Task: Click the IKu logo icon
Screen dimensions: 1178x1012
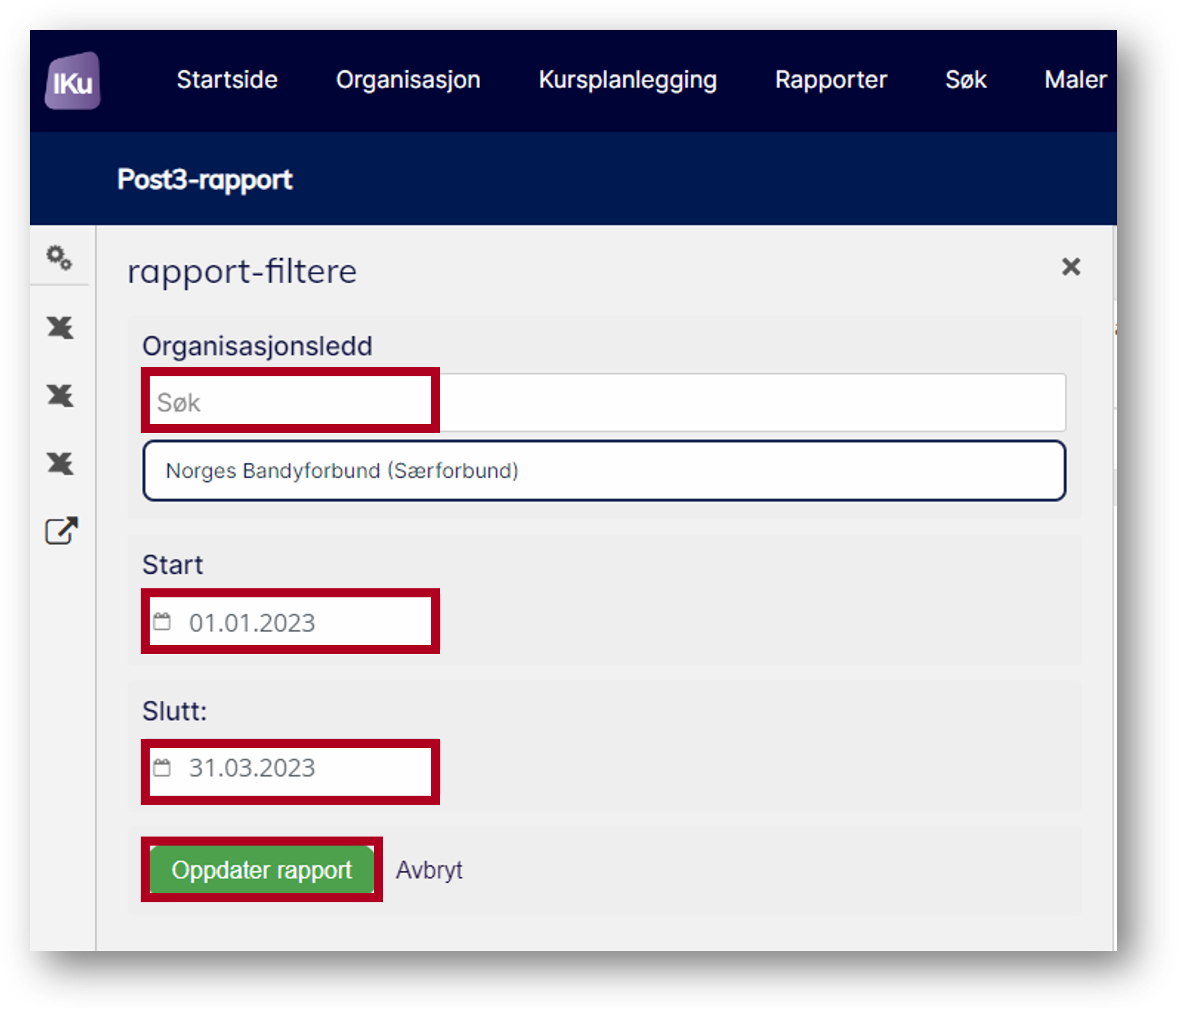Action: tap(73, 80)
